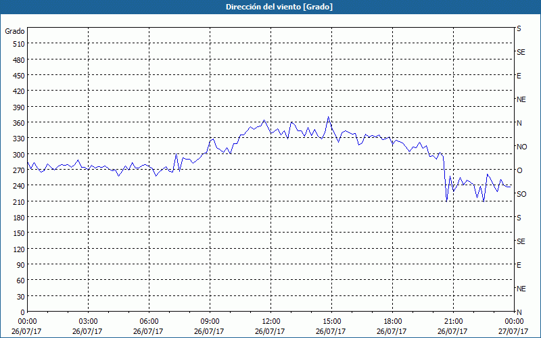
Task: Select the "N" compass label level with 360
Action: 519,123
